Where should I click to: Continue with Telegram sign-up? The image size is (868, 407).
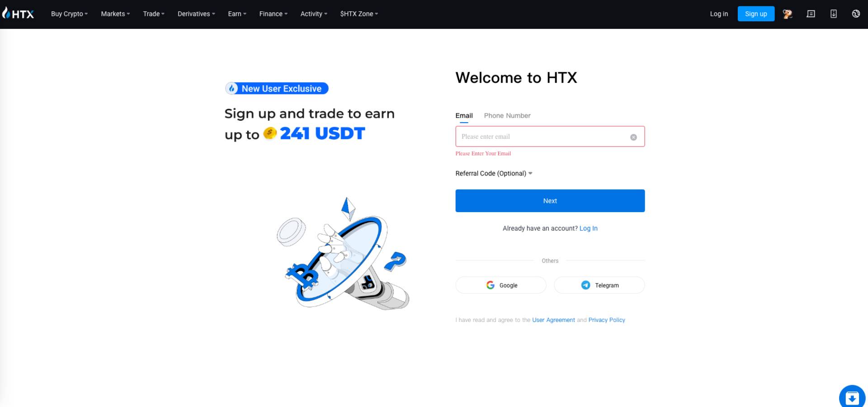pyautogui.click(x=599, y=285)
